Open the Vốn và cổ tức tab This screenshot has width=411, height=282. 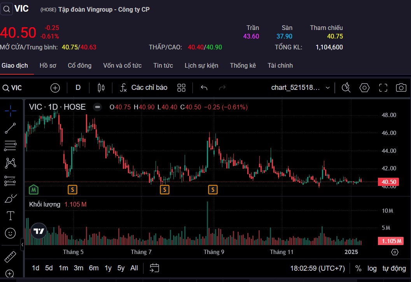122,66
